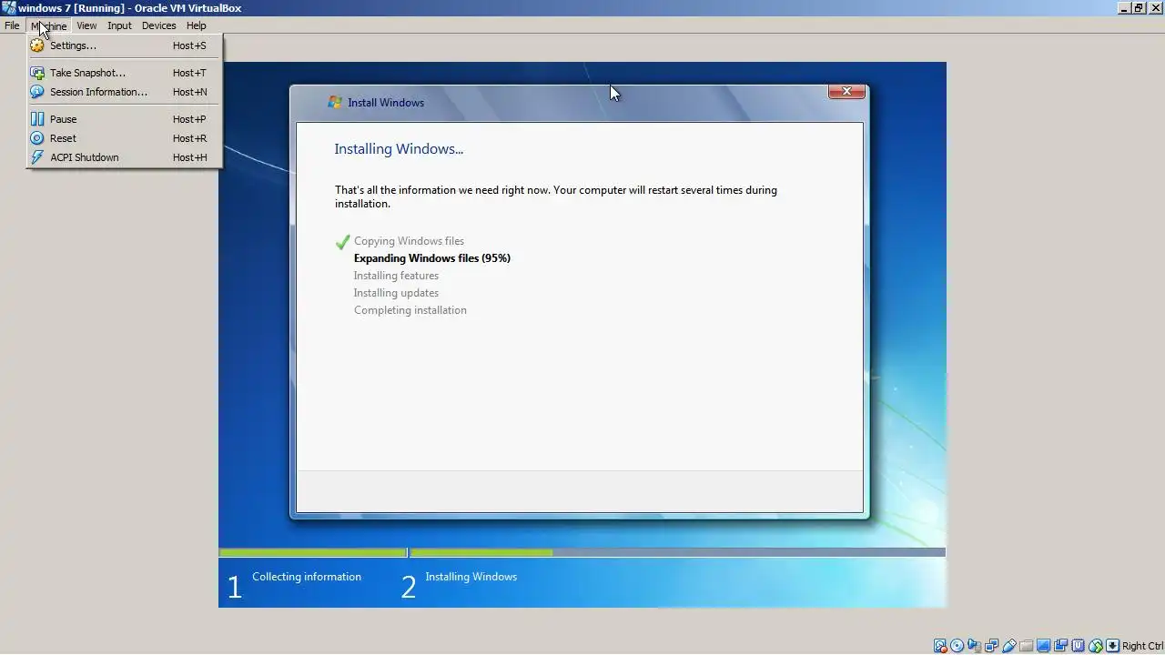Click the shared folders status icon
Image resolution: width=1165 pixels, height=655 pixels.
pos(1026,646)
